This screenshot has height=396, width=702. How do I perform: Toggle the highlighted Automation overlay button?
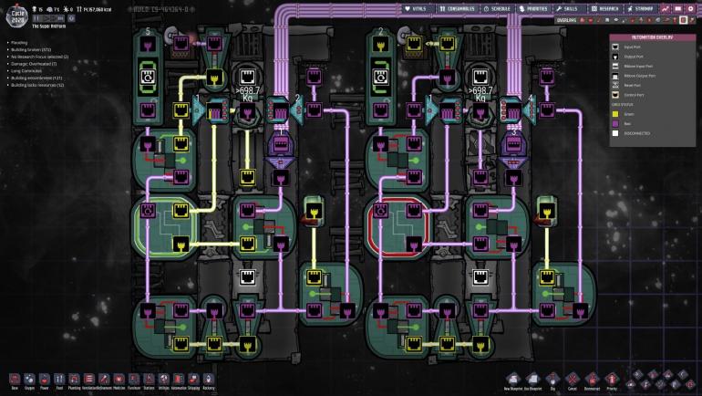tap(683, 20)
